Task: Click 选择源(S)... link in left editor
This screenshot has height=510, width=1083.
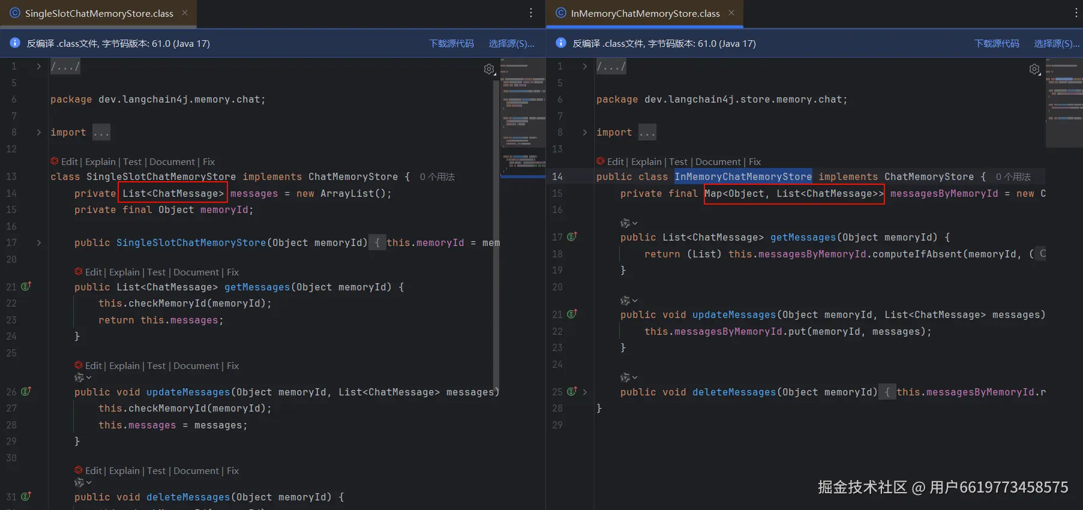Action: [511, 43]
